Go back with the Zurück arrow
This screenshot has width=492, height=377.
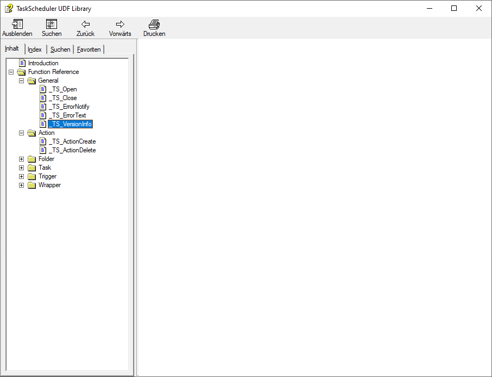click(x=85, y=24)
